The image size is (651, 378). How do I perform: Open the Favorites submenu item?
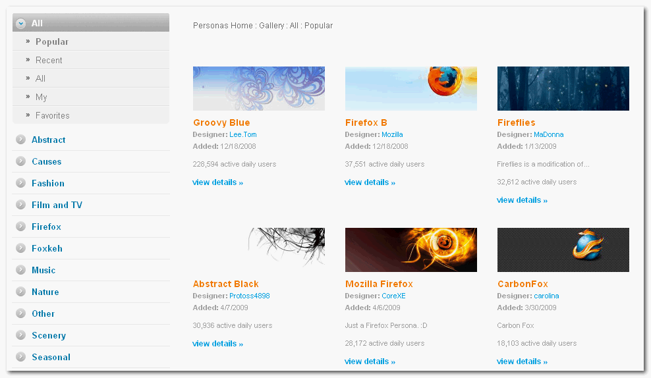pos(52,115)
